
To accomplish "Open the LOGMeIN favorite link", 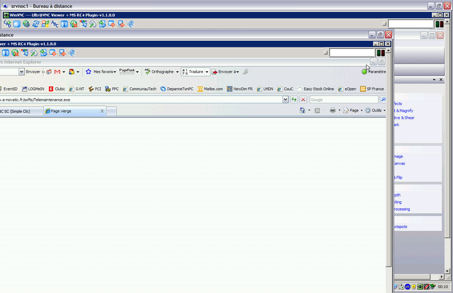I will coord(33,89).
